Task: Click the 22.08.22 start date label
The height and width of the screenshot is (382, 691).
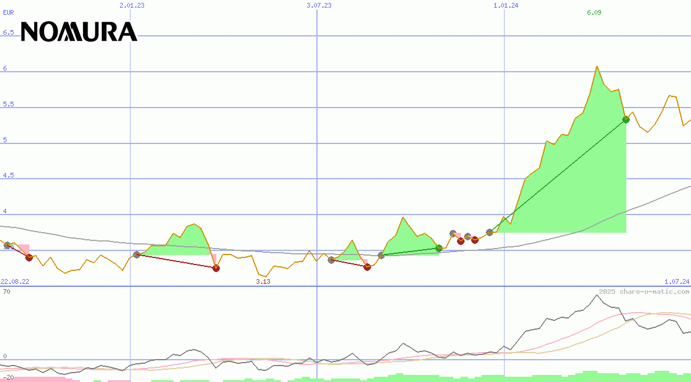Action: 15,282
